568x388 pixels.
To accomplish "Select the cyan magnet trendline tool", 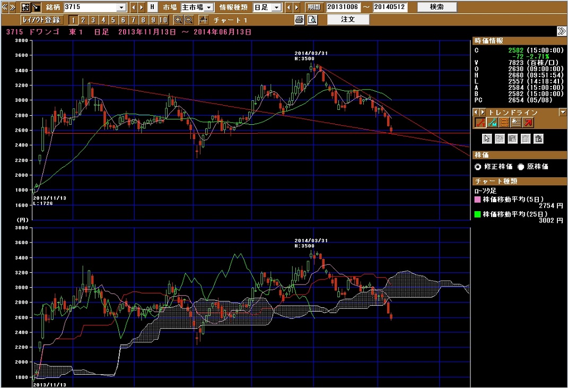I will (x=492, y=123).
